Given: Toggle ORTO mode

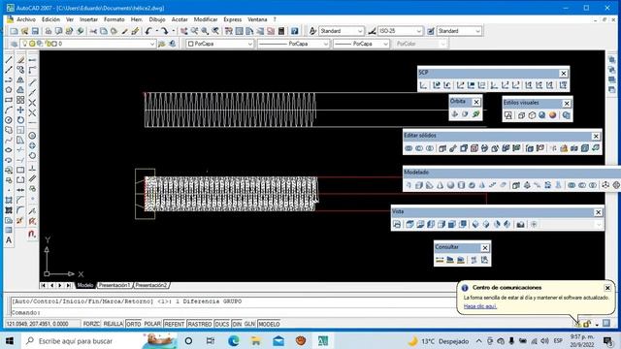Looking at the screenshot, I should pyautogui.click(x=134, y=324).
